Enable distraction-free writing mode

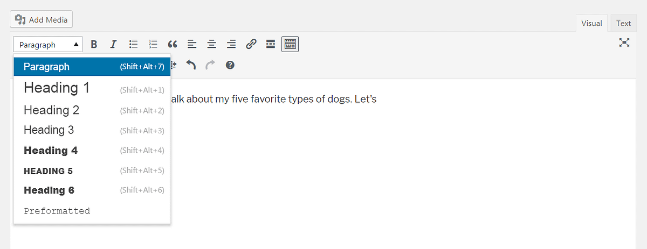pos(624,42)
